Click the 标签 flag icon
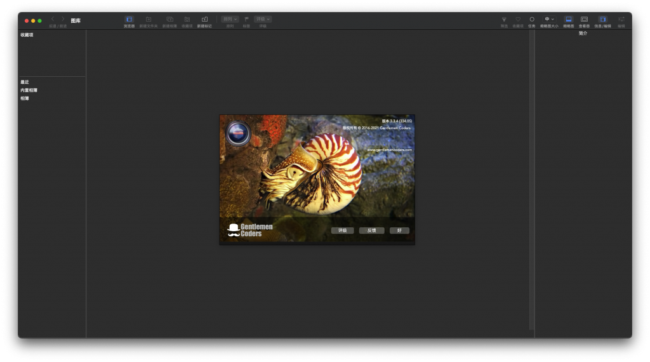This screenshot has height=362, width=650. coord(247,19)
